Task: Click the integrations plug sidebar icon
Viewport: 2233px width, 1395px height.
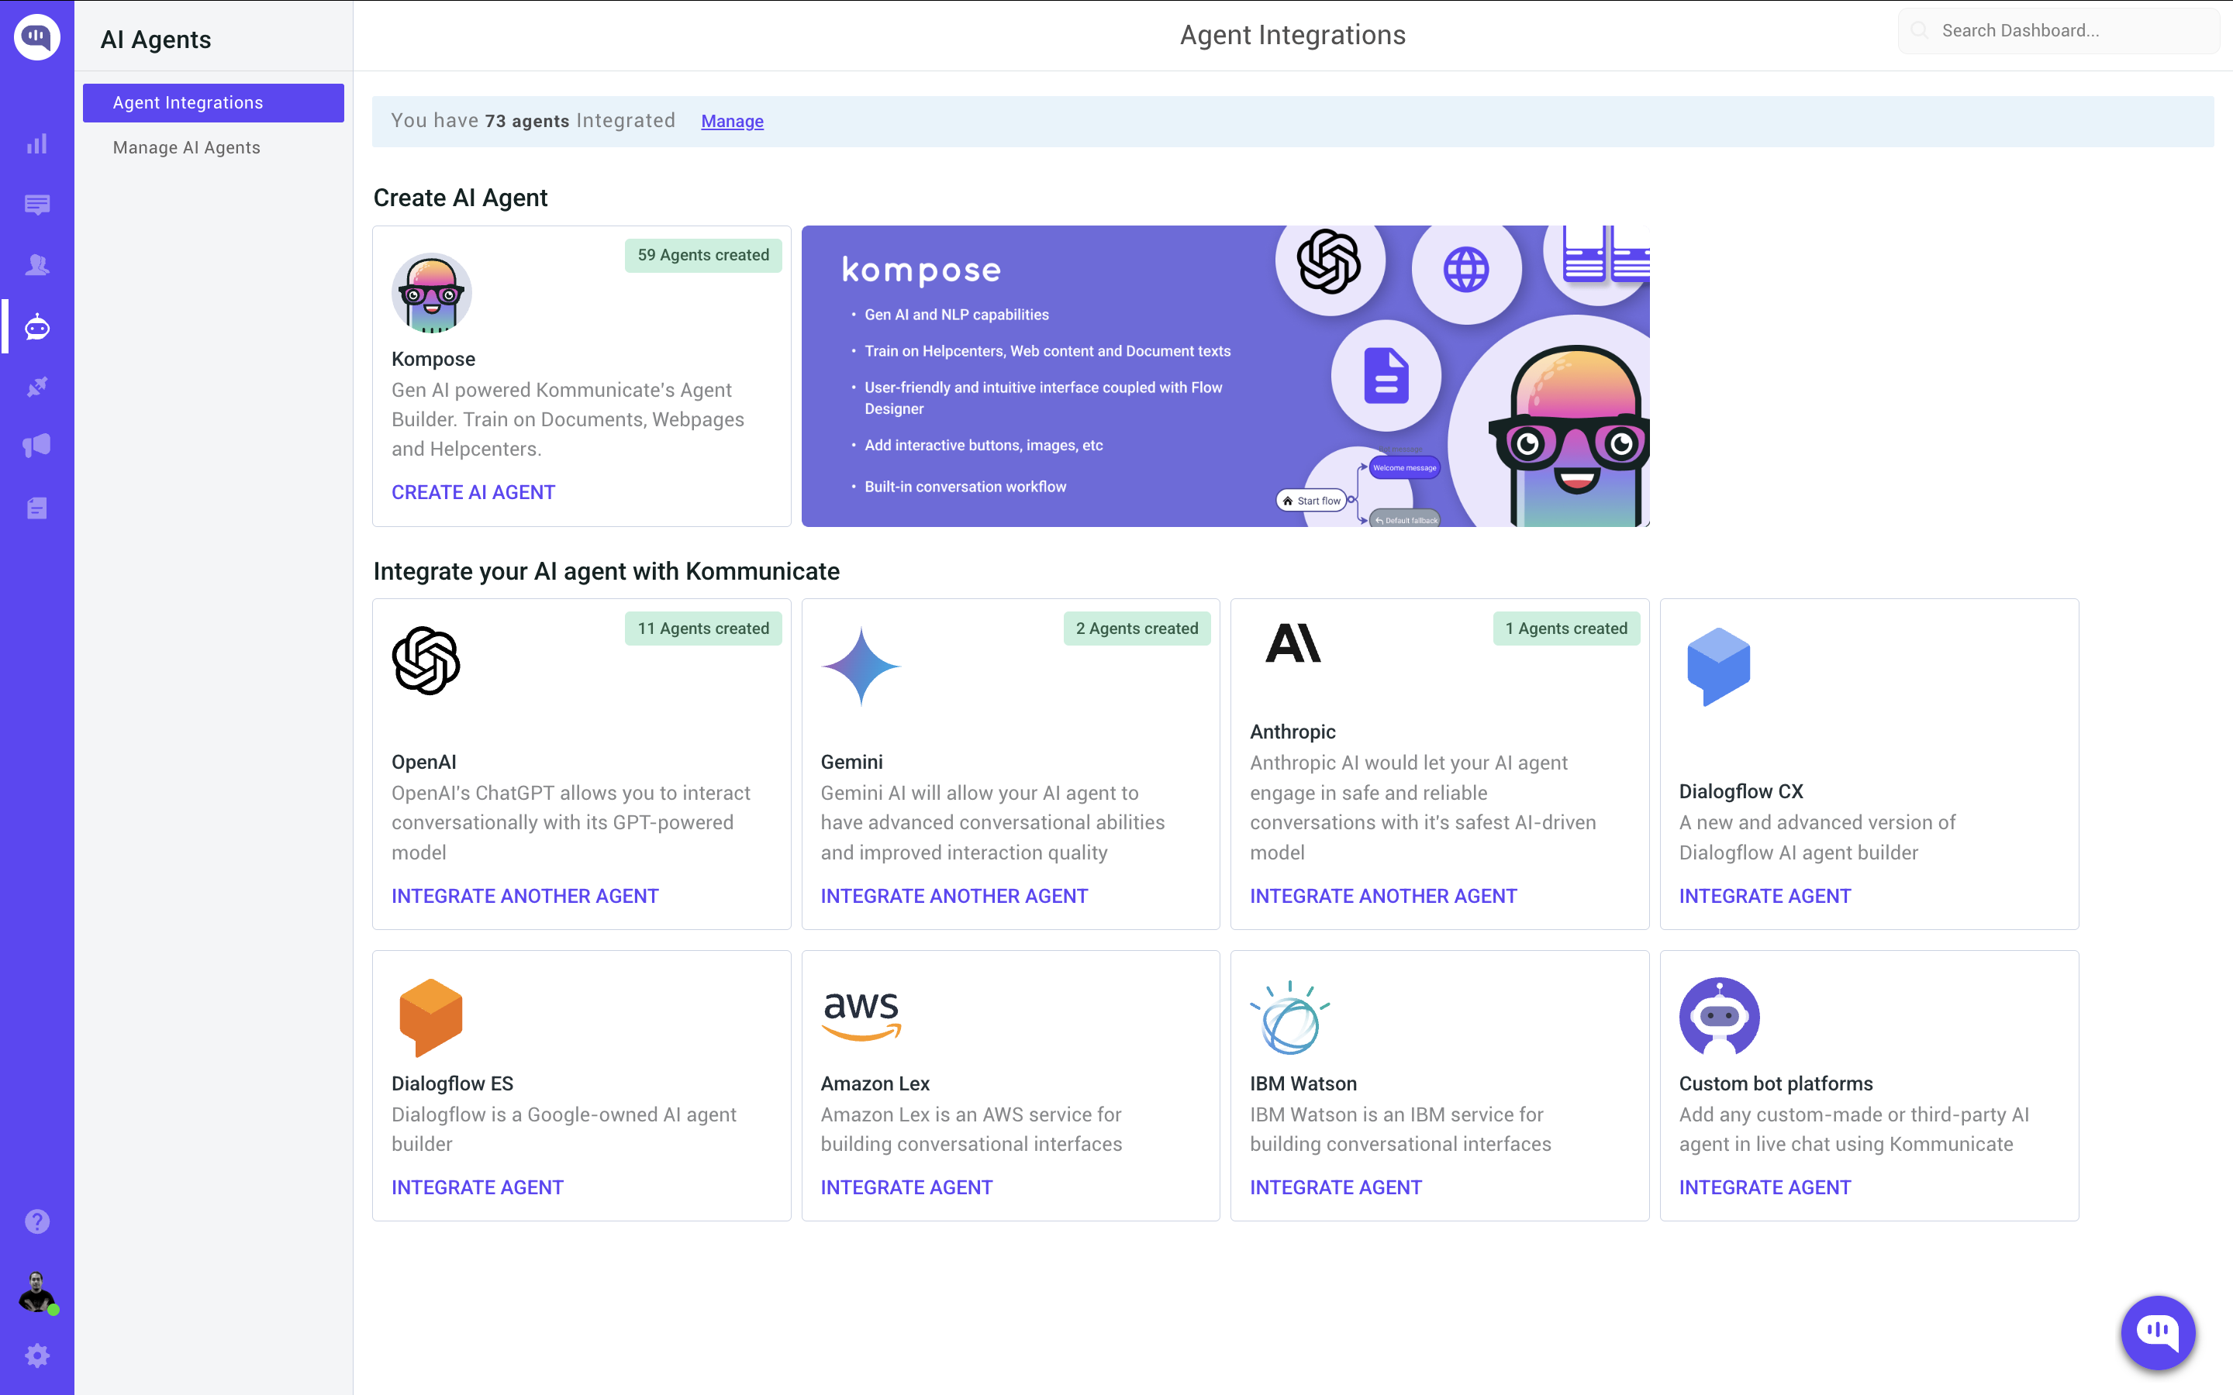Action: coord(37,387)
